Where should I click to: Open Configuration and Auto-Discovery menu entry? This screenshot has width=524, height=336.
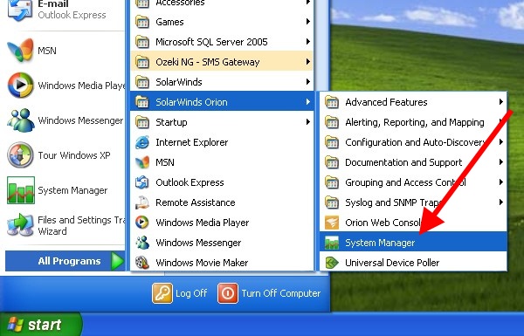[413, 142]
